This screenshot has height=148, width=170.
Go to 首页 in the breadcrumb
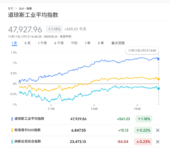pyautogui.click(x=11, y=8)
